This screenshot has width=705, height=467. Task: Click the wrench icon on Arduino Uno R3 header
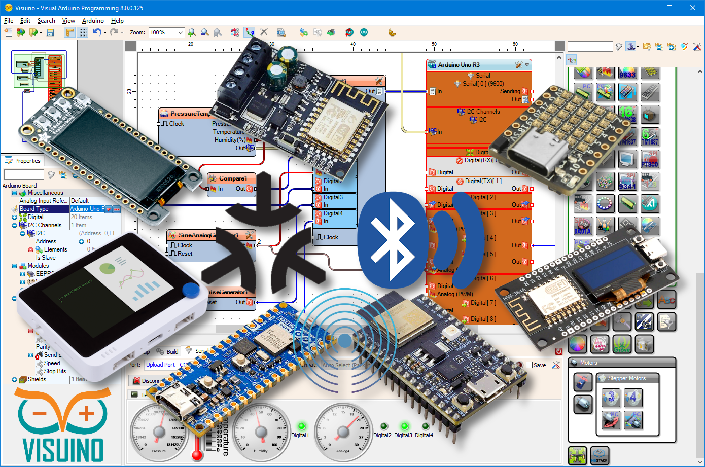click(518, 65)
